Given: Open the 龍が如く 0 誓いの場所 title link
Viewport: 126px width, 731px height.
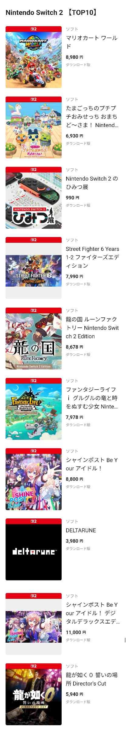Looking at the screenshot, I should 92,679.
